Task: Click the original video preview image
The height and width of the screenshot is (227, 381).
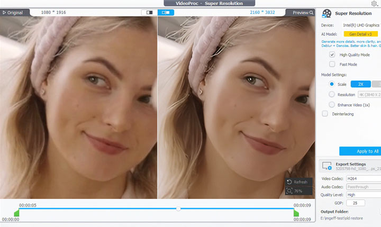Action: (78, 107)
